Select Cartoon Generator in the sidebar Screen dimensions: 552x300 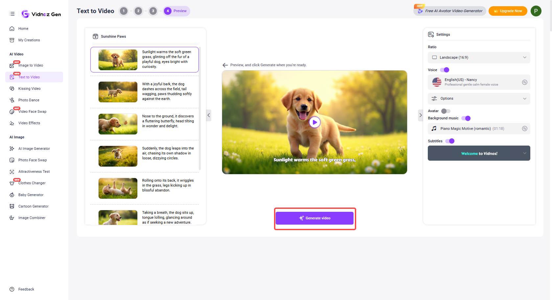(34, 206)
